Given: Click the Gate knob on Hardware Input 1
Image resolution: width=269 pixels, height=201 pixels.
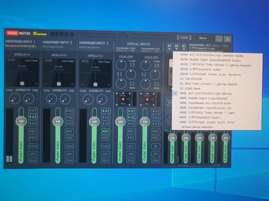Looking at the screenshot, I should tap(29, 98).
